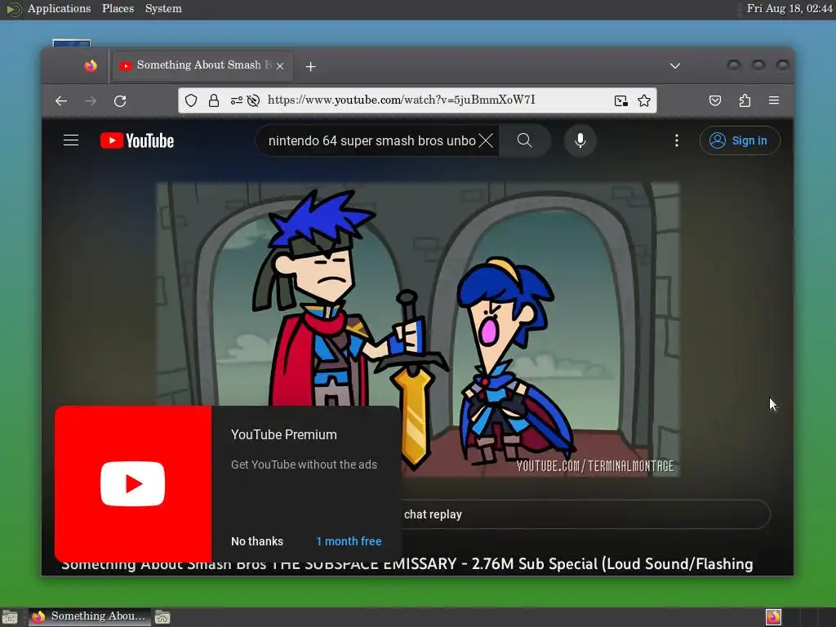Screen dimensions: 836x627
Task: Close the Something About Smash tab
Action: (x=280, y=65)
